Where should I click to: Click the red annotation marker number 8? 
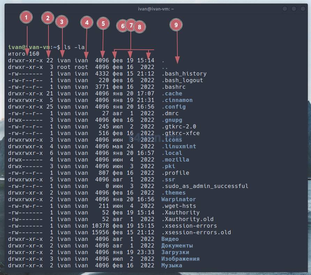pos(139,26)
